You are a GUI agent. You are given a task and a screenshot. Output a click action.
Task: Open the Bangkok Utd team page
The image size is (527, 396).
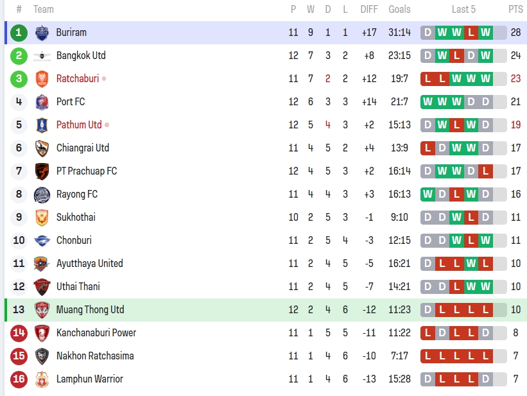point(81,56)
